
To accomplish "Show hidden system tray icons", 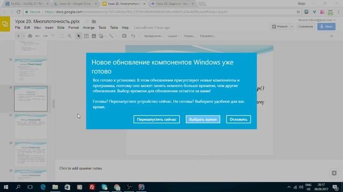I will coord(289,187).
